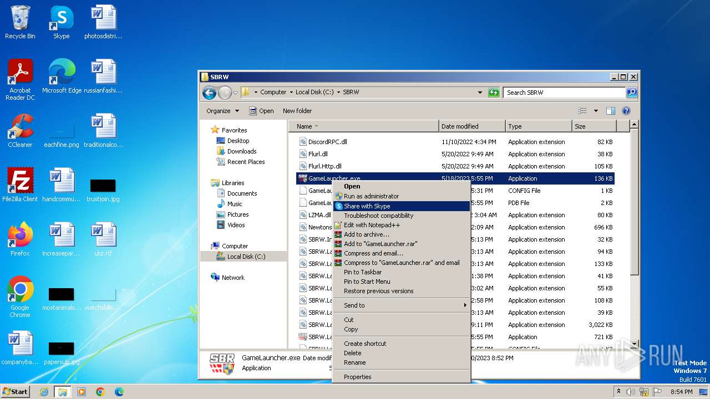Choose Add to archive... option
Image resolution: width=710 pixels, height=399 pixels.
[401, 234]
